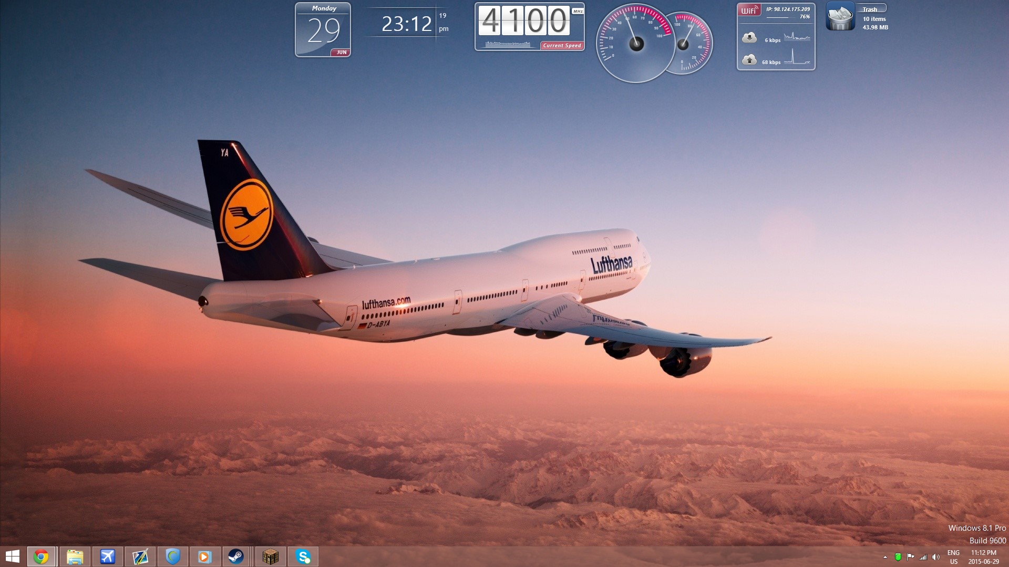Open Steam from the taskbar

tap(235, 556)
